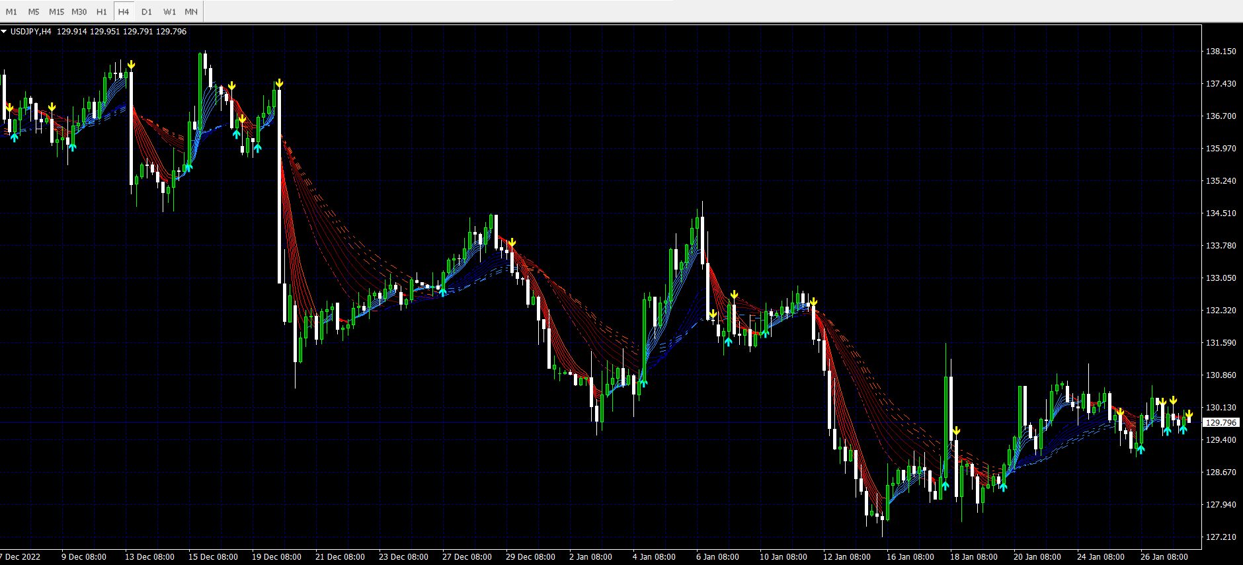Click the 138.150 price scale label
This screenshot has height=565, width=1243.
pos(1221,51)
